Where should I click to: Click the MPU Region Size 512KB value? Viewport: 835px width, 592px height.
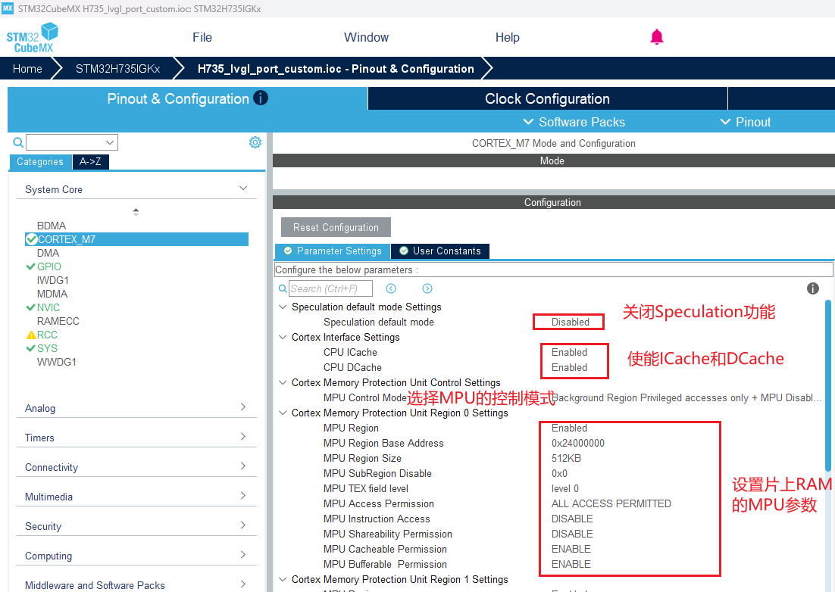(566, 459)
